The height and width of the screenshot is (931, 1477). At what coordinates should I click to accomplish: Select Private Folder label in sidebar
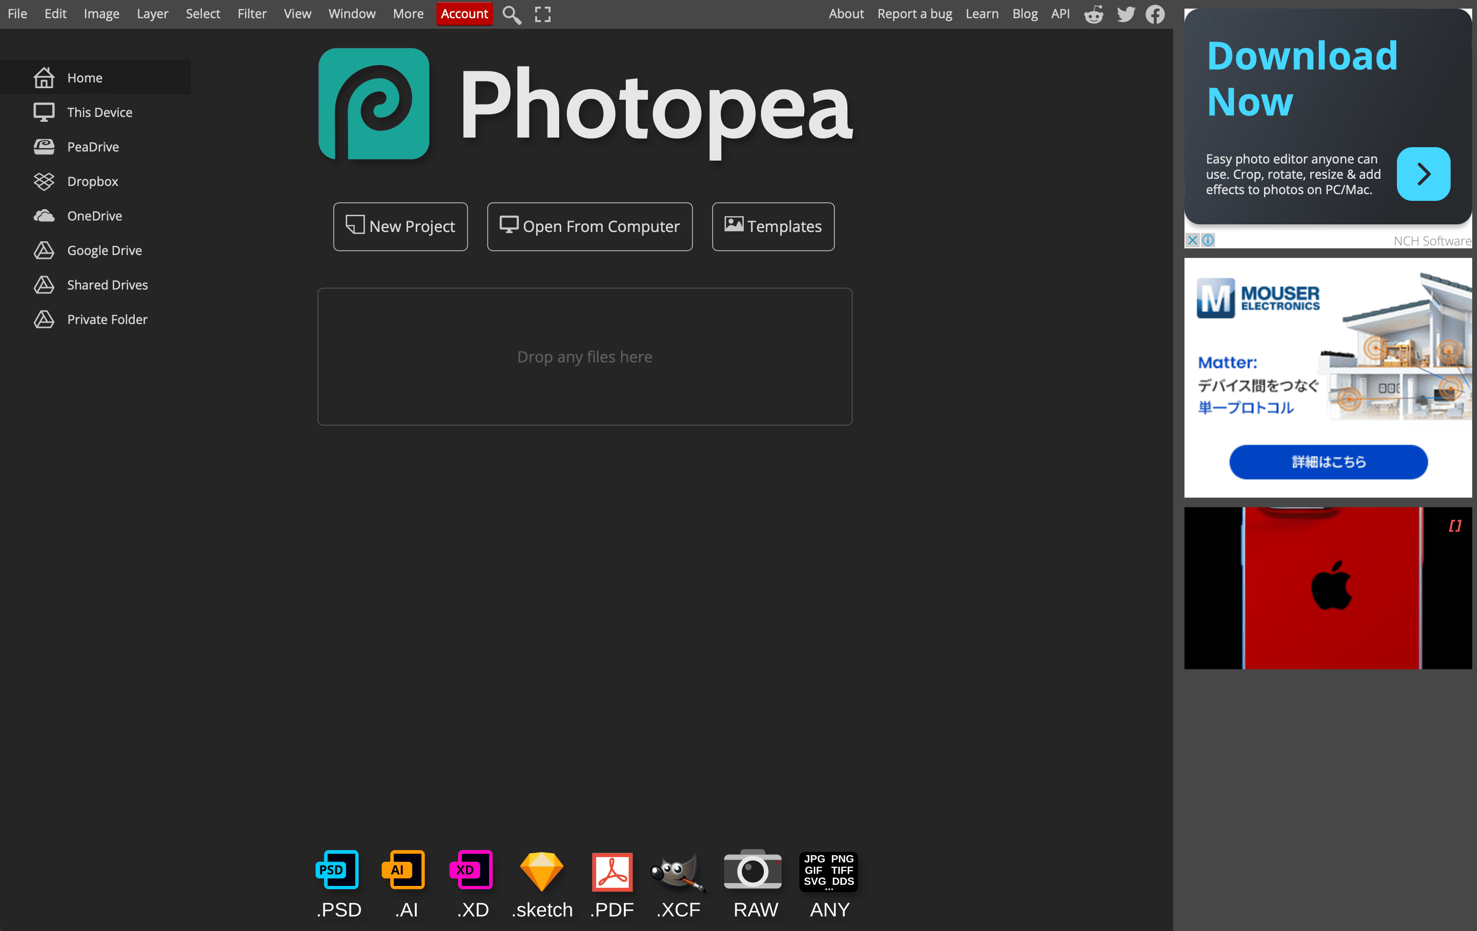(107, 320)
